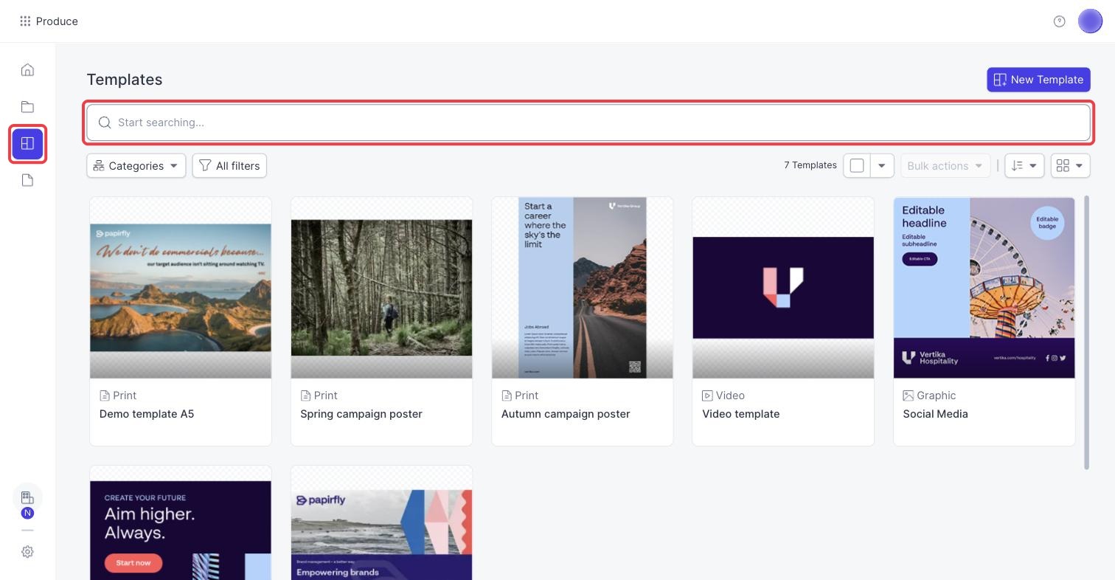The image size is (1115, 580).
Task: Open the documents sidebar icon
Action: pyautogui.click(x=27, y=181)
